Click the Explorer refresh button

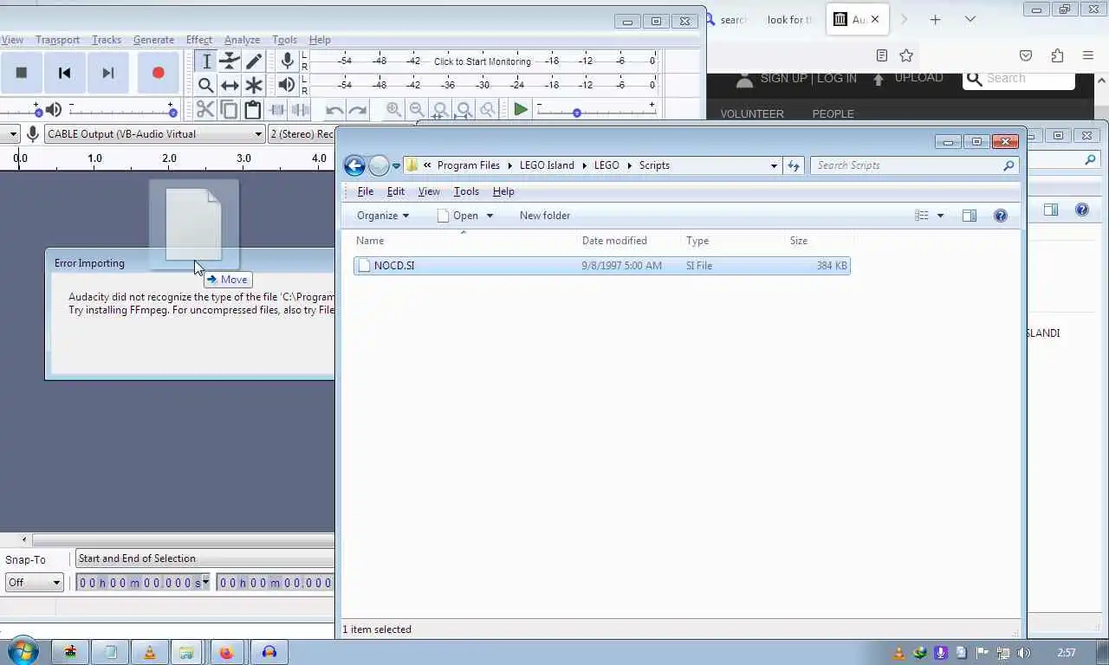click(x=794, y=165)
